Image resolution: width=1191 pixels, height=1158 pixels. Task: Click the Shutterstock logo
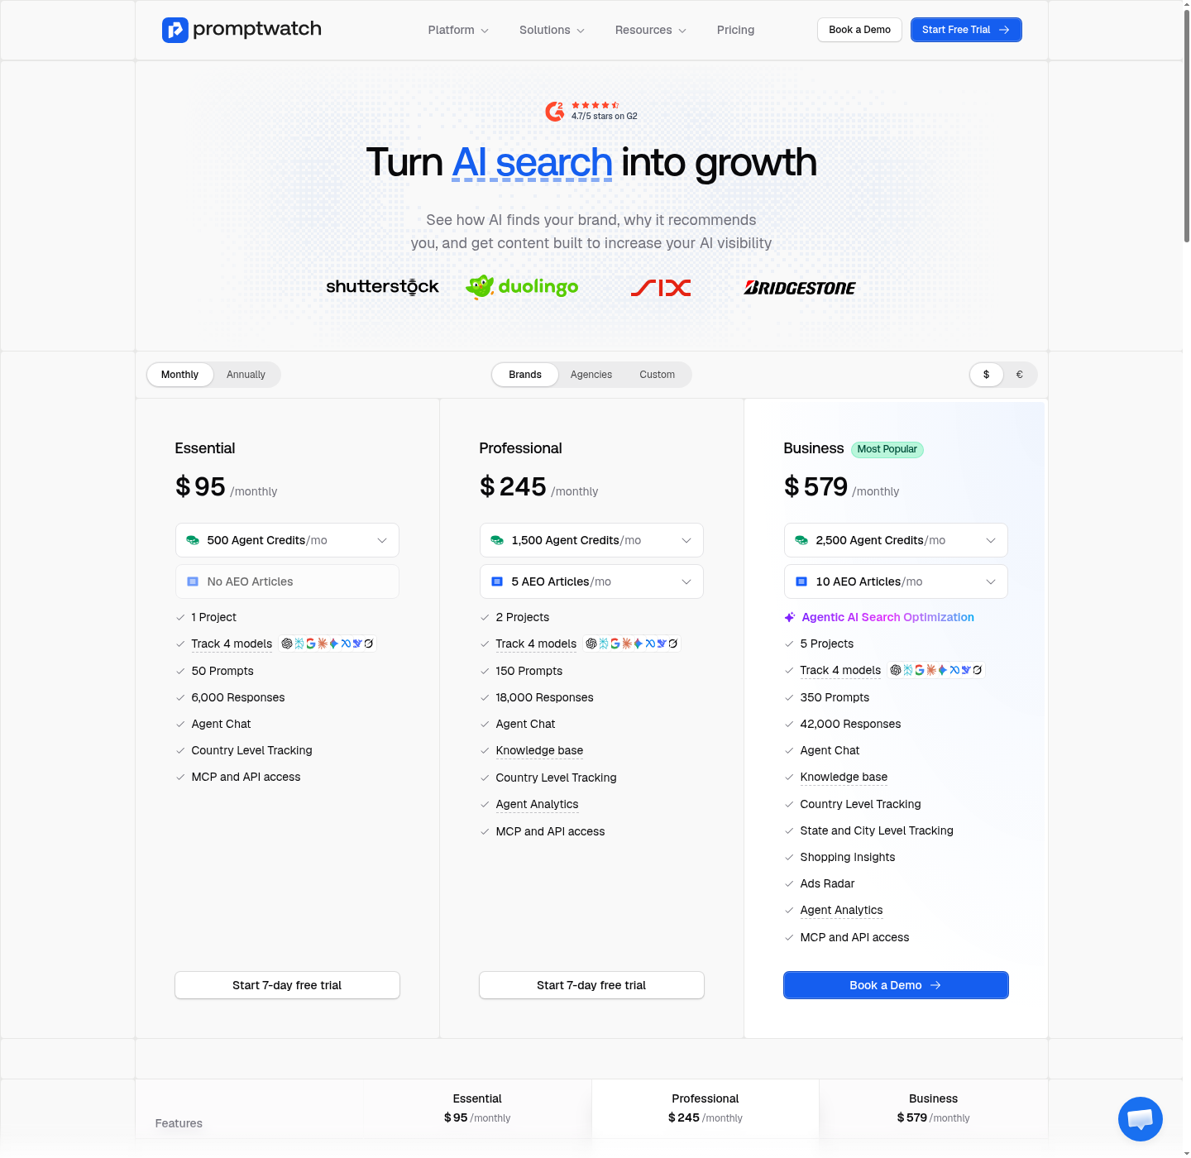click(382, 287)
